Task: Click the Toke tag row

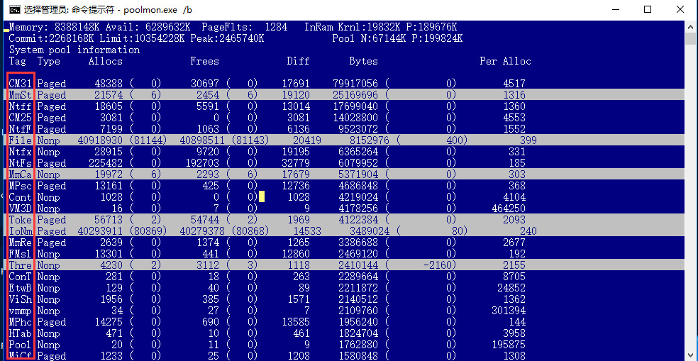Action: pos(21,220)
